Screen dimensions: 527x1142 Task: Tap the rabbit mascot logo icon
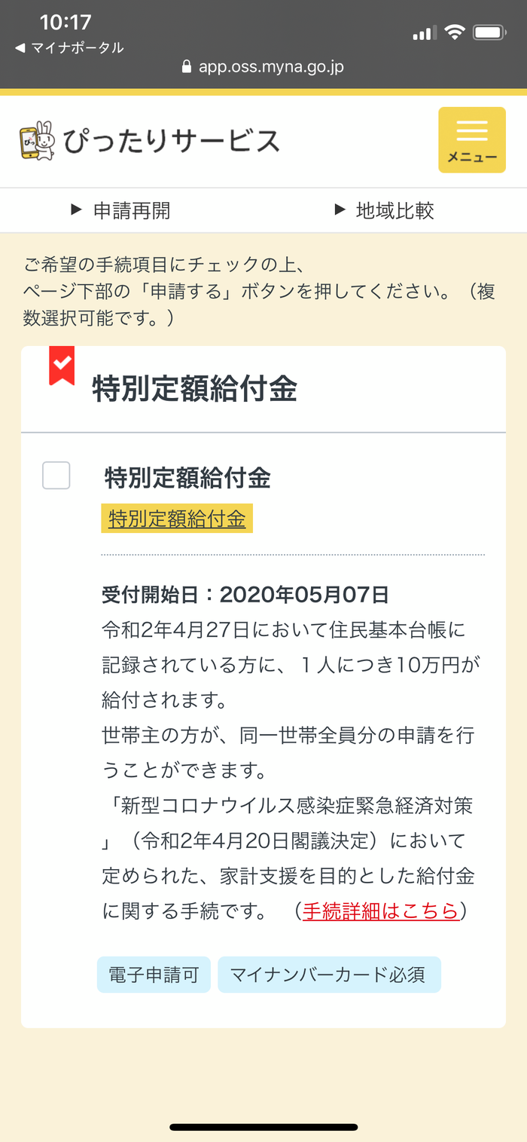(37, 141)
